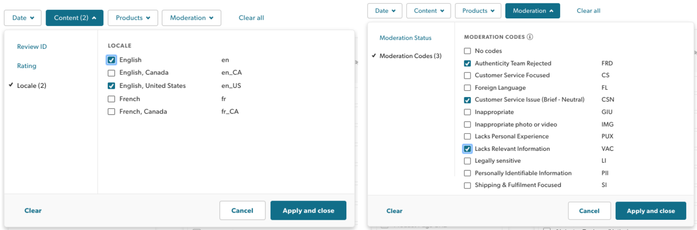Click Cancel in the Moderation panel

(589, 211)
